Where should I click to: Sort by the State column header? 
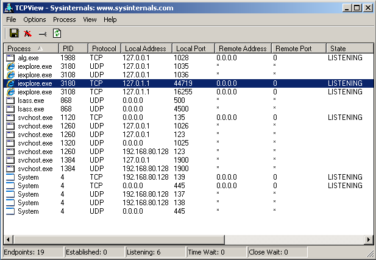click(x=350, y=48)
